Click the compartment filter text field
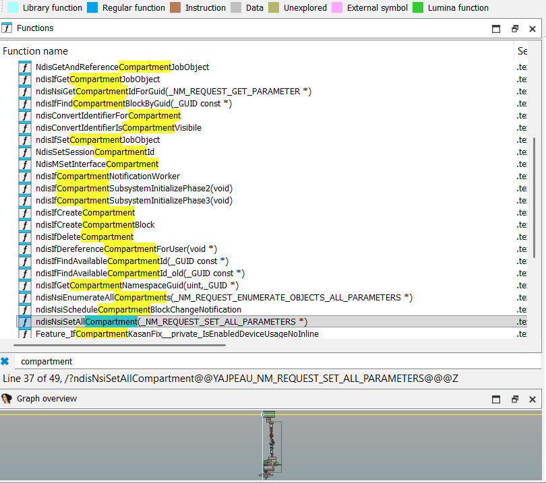 point(270,361)
